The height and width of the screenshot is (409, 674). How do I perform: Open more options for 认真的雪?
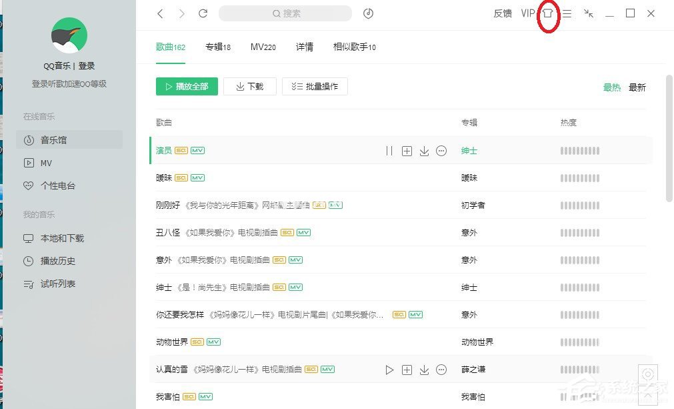click(x=441, y=369)
